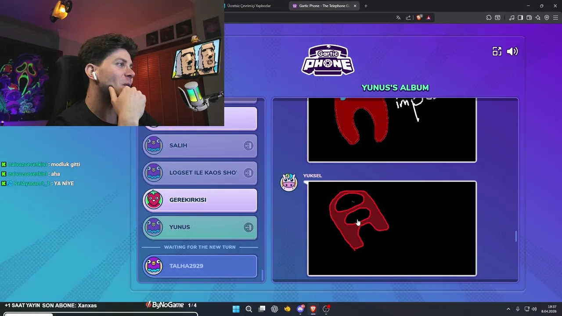Image resolution: width=562 pixels, height=316 pixels.
Task: Open the media playlist music icon
Action: coord(512,18)
